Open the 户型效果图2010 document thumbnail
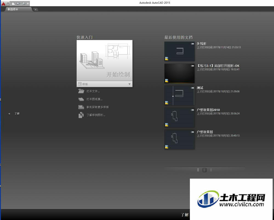The image size is (274, 220). [x=179, y=118]
